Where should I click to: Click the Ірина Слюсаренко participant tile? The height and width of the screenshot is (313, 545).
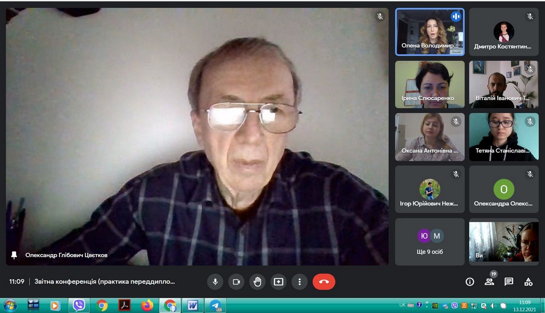pyautogui.click(x=429, y=84)
